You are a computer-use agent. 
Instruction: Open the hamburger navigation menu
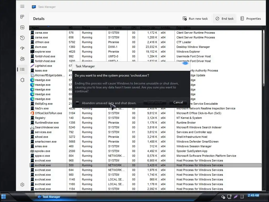point(22,7)
